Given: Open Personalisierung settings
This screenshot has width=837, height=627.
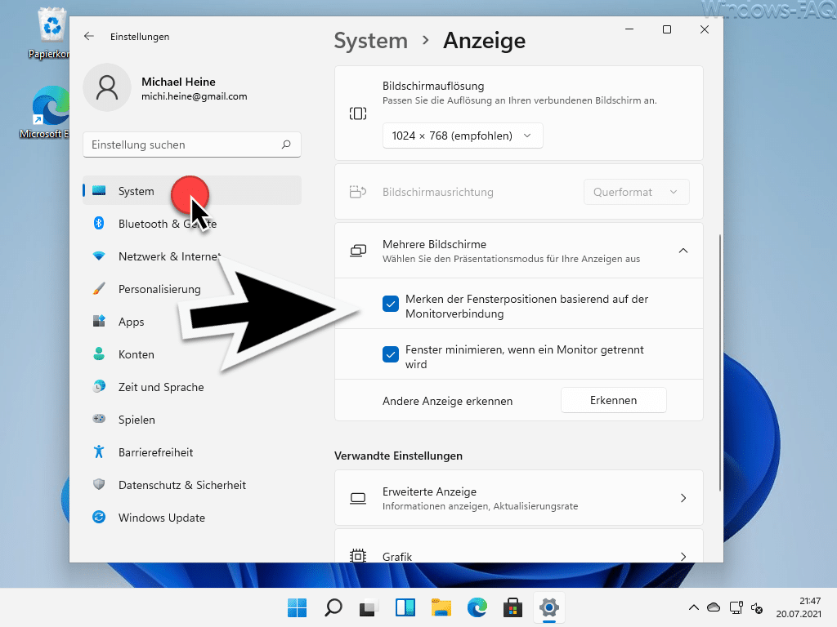Looking at the screenshot, I should [x=192, y=288].
